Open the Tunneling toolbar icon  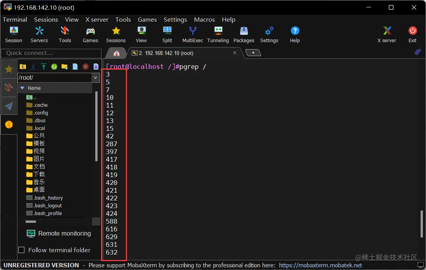click(x=218, y=35)
